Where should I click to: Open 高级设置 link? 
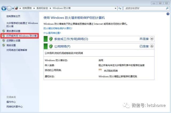coord(11,45)
